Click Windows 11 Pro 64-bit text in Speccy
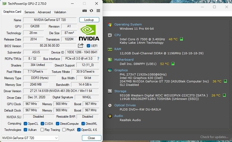This screenshot has height=142, width=232. click(137, 29)
